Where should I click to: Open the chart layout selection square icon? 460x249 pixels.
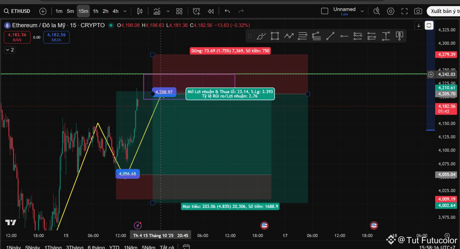click(x=325, y=11)
